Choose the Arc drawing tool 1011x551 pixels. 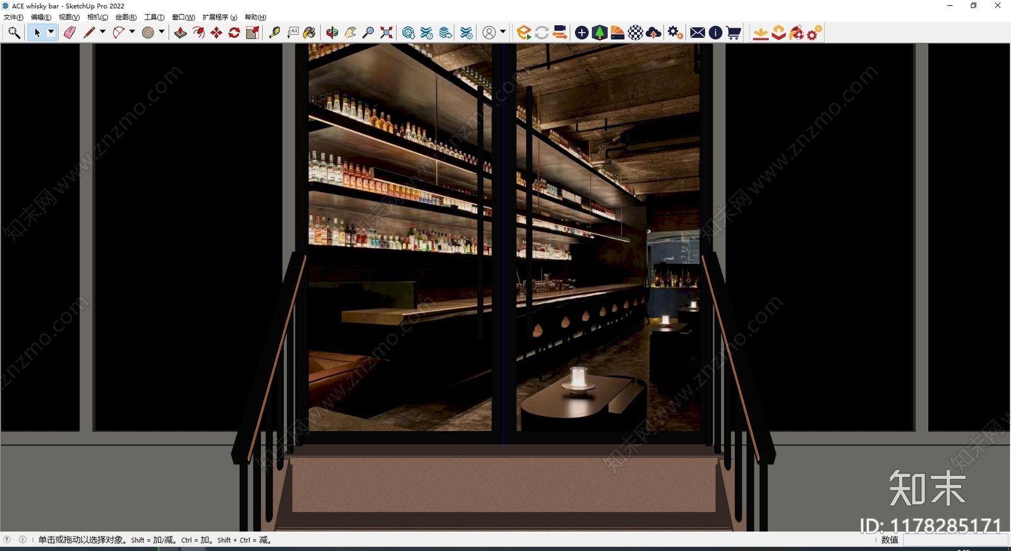[x=118, y=33]
